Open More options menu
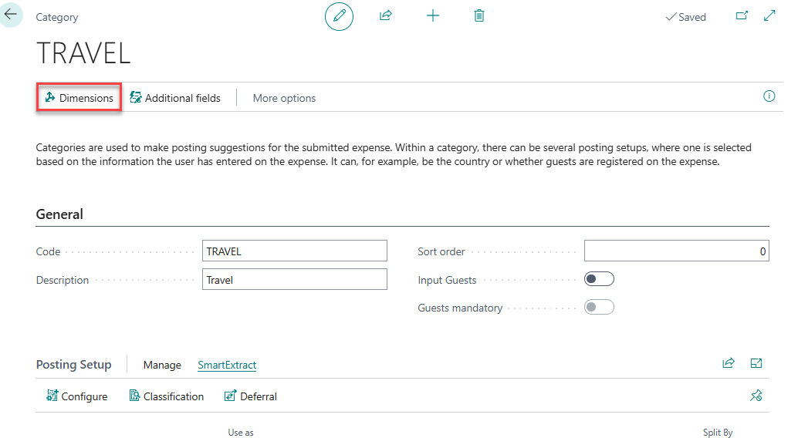798x438 pixels. pyautogui.click(x=284, y=98)
